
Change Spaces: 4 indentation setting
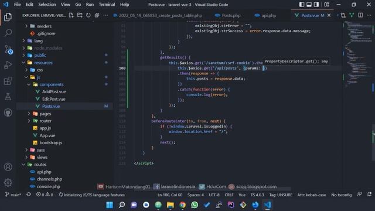point(195,195)
